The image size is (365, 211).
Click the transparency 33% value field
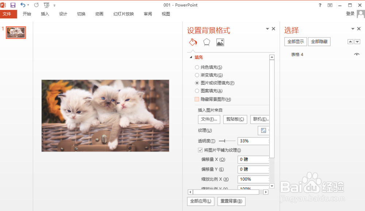(253, 141)
